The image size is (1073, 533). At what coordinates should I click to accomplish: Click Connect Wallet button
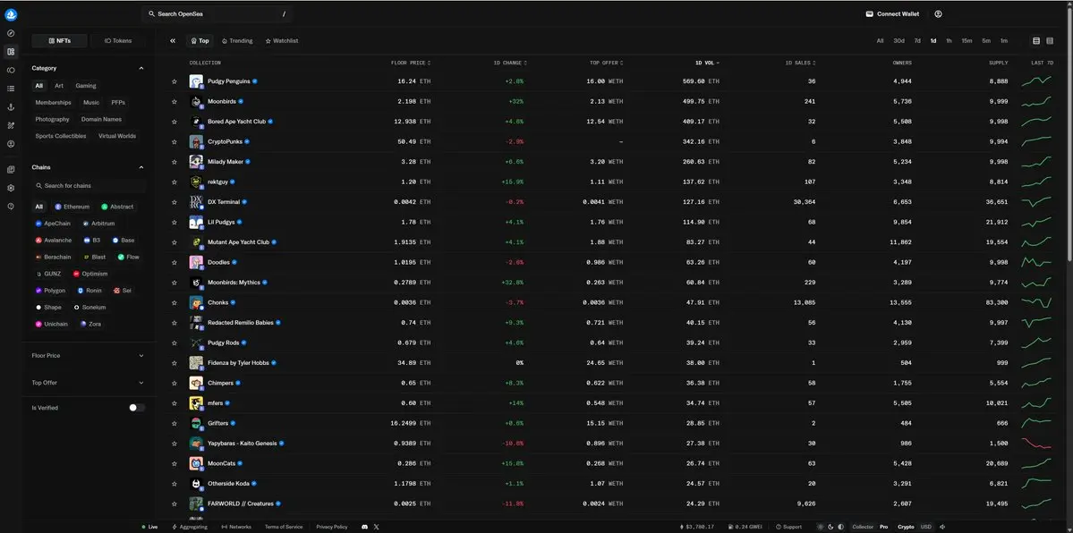[x=892, y=13]
